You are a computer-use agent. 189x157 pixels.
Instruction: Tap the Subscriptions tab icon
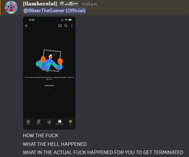click(60, 122)
